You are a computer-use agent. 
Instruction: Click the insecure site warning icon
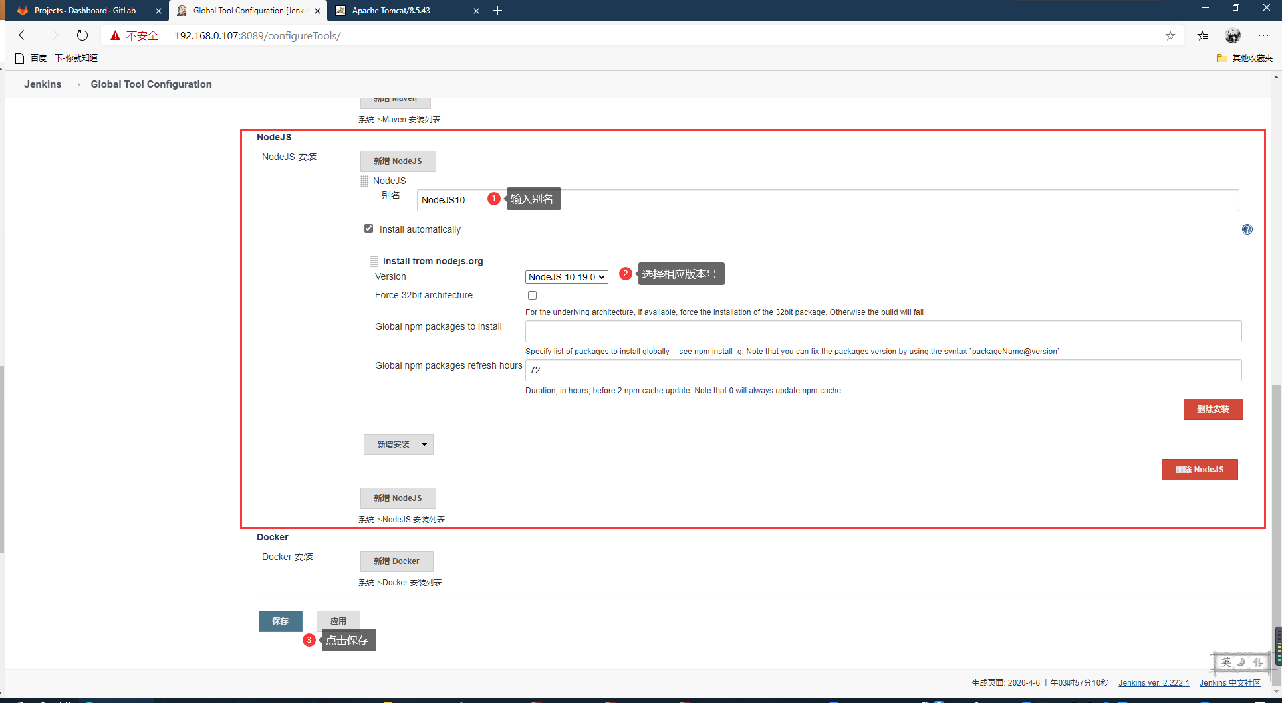click(116, 35)
